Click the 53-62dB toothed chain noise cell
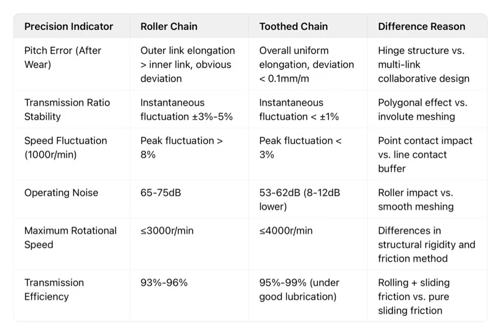This screenshot has width=501, height=333. pyautogui.click(x=299, y=199)
